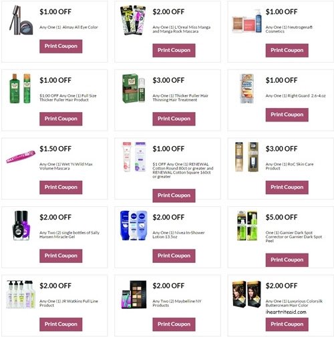The height and width of the screenshot is (337, 334).
Task: Click the Wet 'N Wild Max Volume Mascara description
Action: coord(66,166)
